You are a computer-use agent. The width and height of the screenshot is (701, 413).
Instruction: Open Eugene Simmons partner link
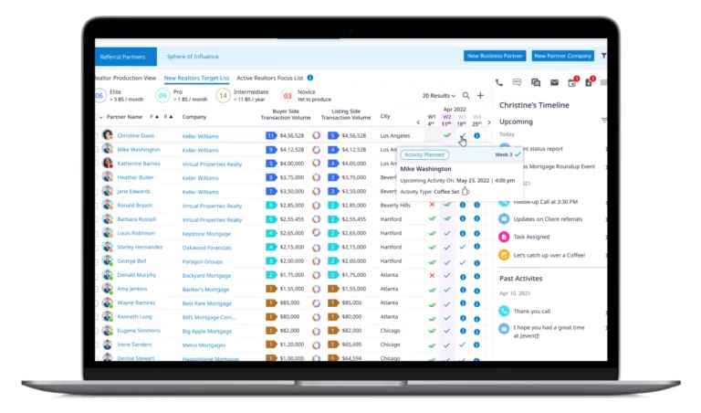pos(139,331)
